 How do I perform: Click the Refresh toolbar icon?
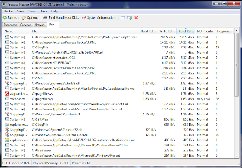(x=5, y=18)
